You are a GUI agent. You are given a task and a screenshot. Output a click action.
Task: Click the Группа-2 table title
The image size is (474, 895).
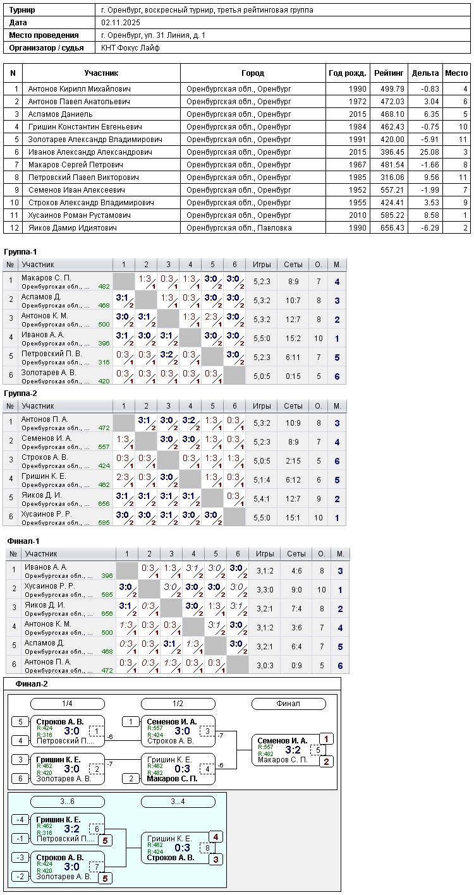20,393
